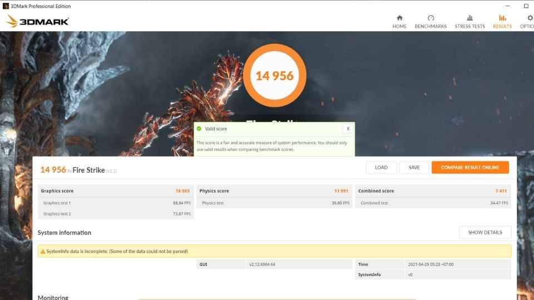Click the green valid score checkmark
Image resolution: width=534 pixels, height=300 pixels.
click(x=199, y=128)
